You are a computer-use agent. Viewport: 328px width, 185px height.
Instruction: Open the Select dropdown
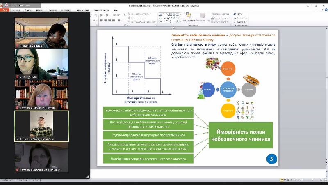[240, 22]
